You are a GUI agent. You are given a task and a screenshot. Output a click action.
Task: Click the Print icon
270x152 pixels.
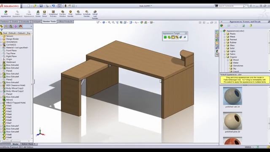47,6
